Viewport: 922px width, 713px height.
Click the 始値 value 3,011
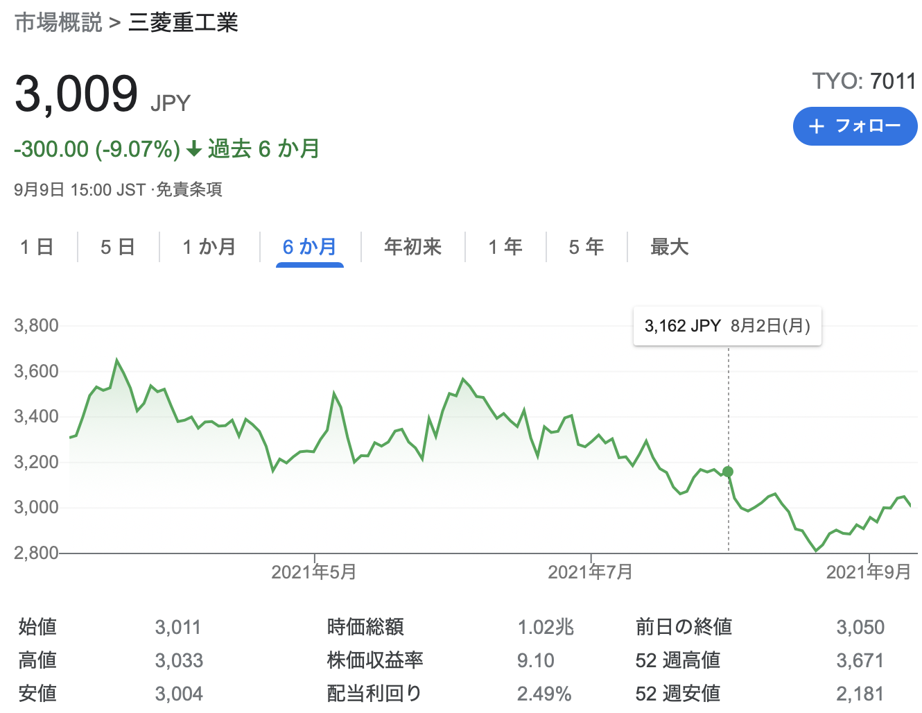point(178,627)
